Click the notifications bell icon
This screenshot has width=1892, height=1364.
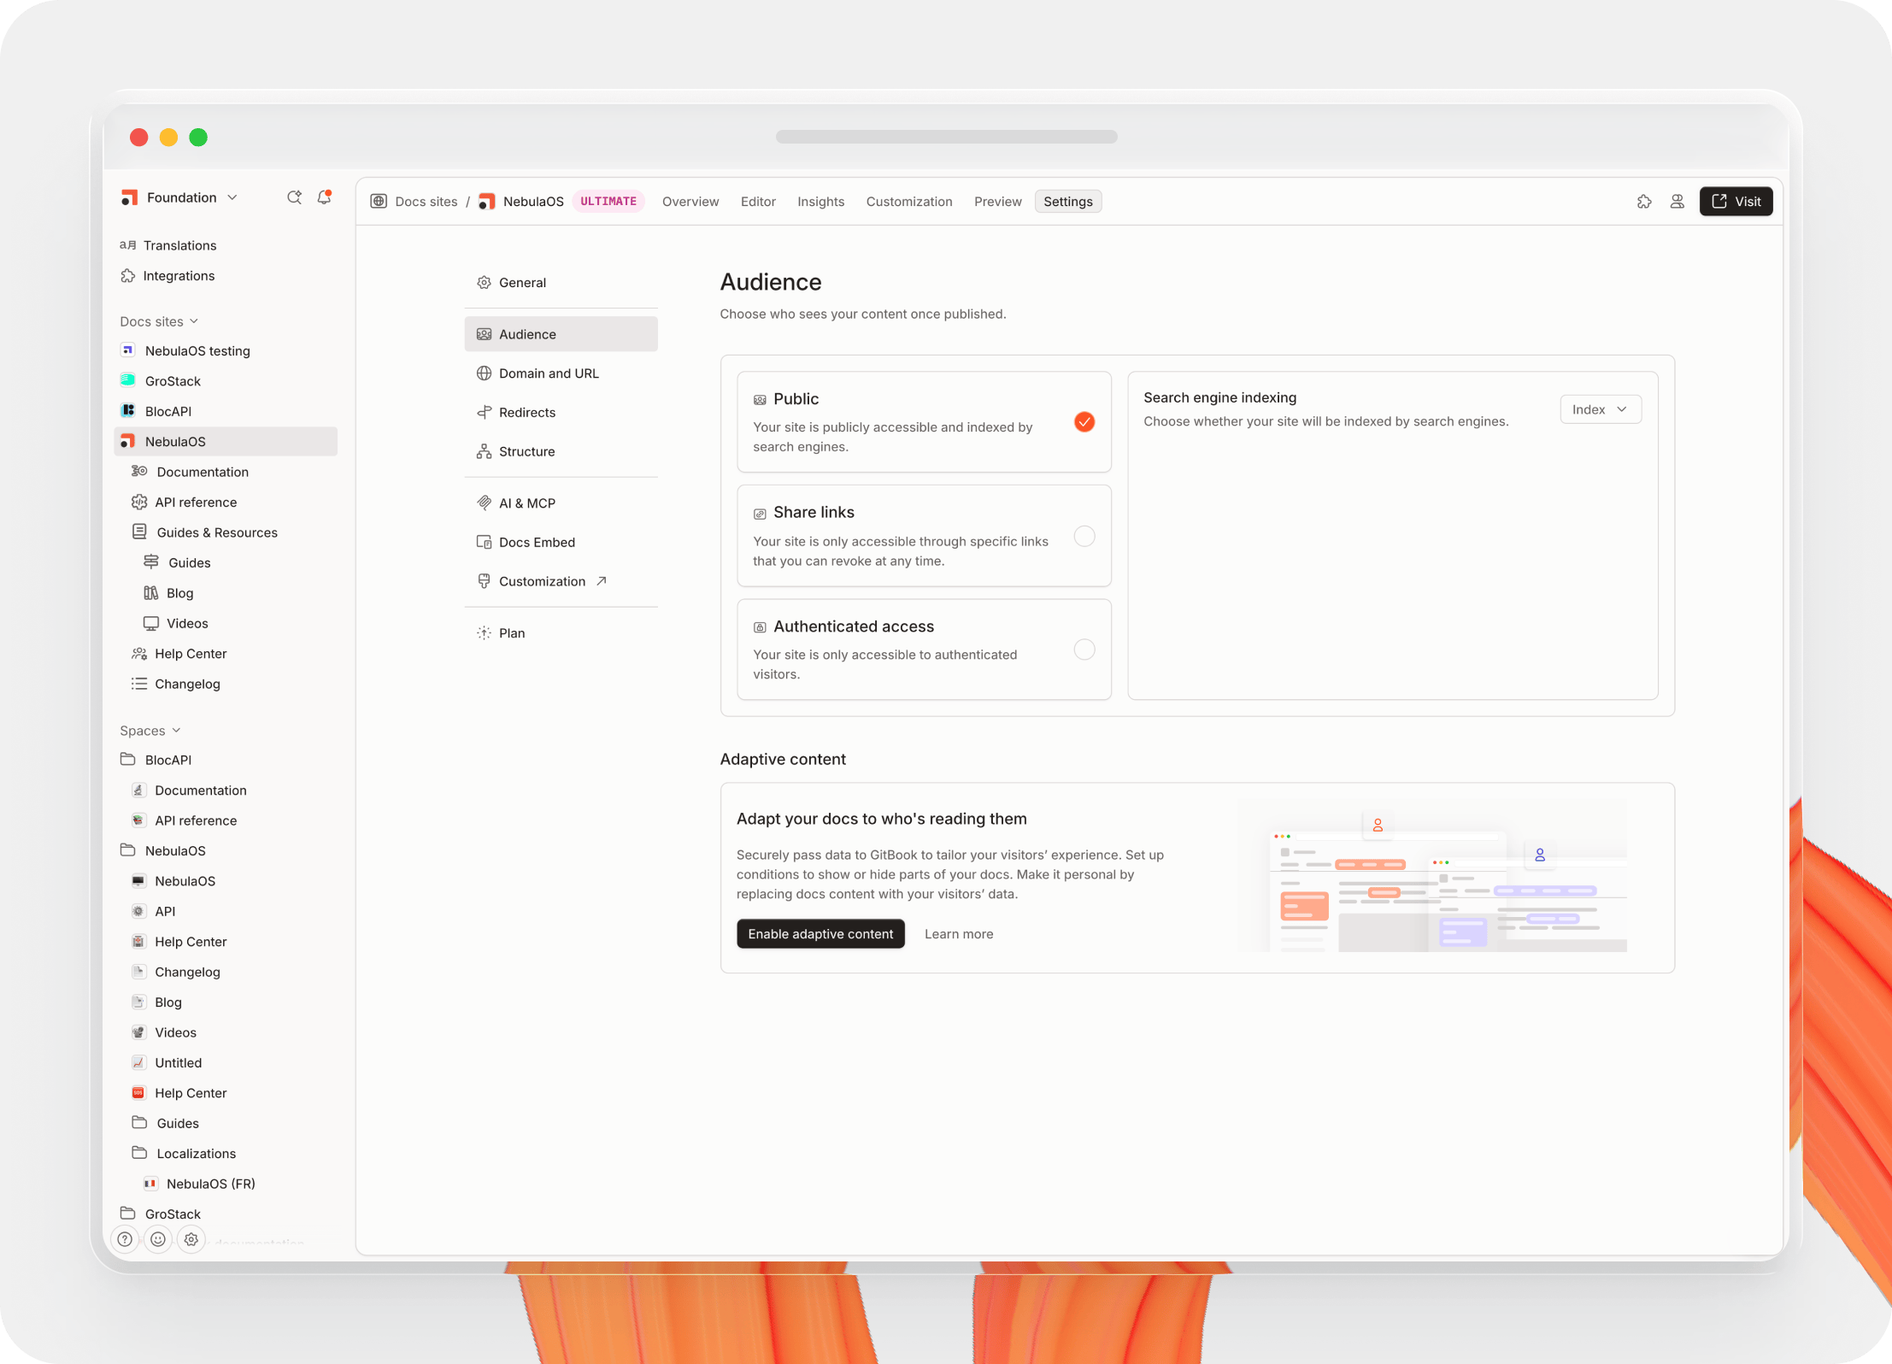324,197
